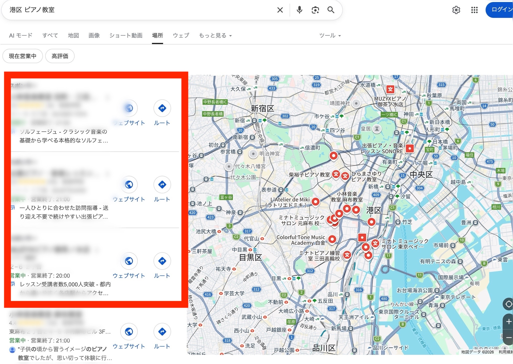
Task: Switch to the AI モード tab
Action: 21,36
